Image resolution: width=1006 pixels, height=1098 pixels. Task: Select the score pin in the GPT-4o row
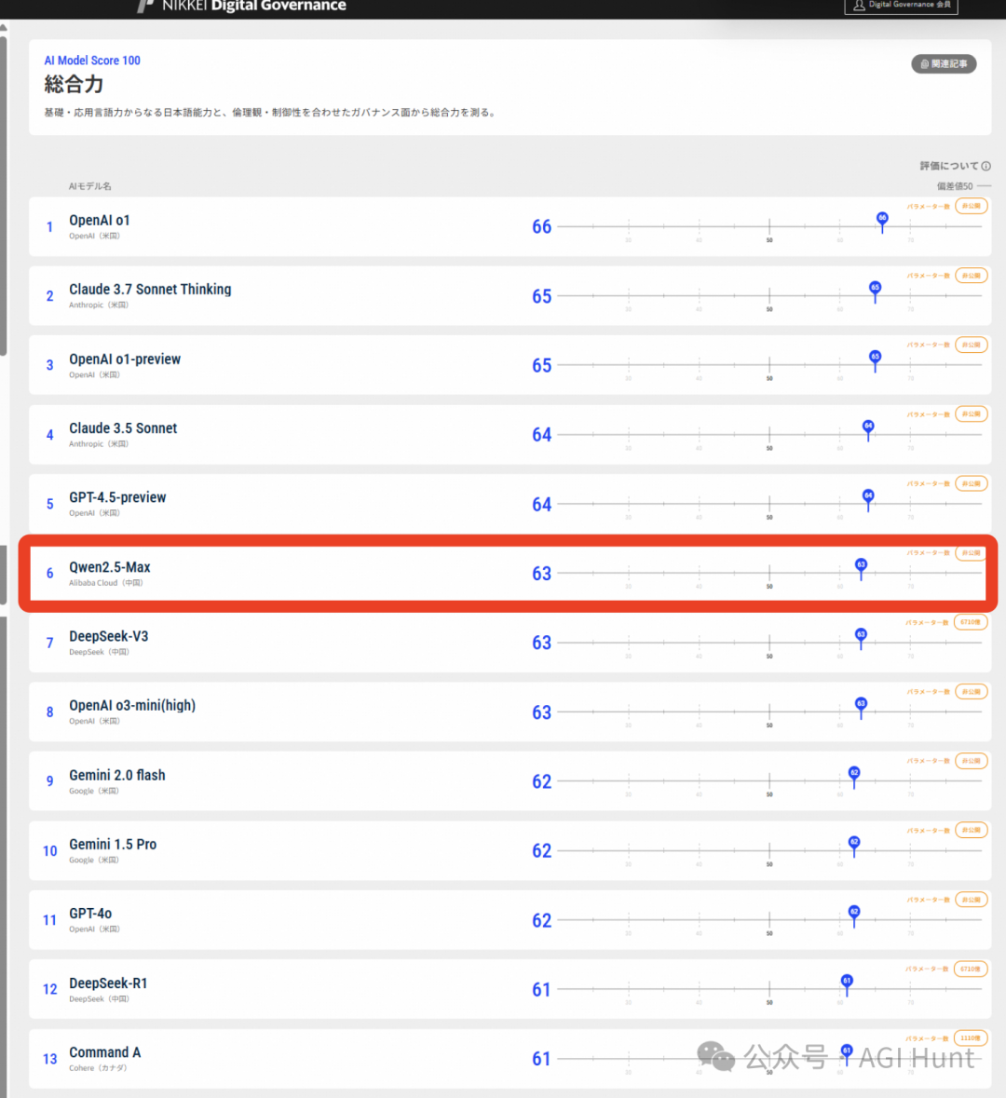pyautogui.click(x=854, y=915)
